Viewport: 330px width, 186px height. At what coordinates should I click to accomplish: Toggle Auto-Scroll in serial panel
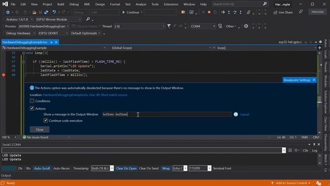point(42,168)
